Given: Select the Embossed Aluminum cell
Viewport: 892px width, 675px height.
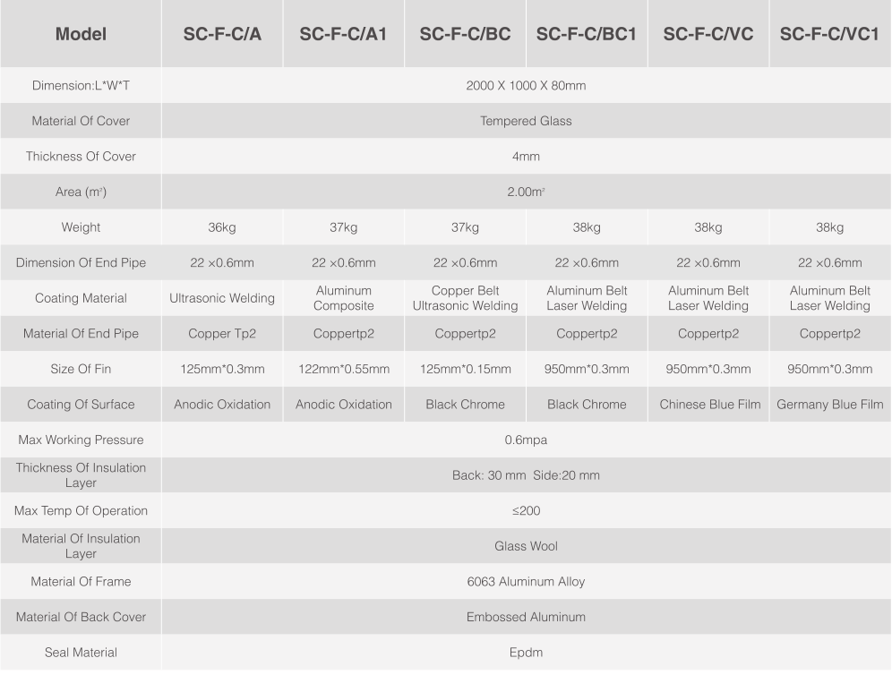Looking at the screenshot, I should point(527,617).
